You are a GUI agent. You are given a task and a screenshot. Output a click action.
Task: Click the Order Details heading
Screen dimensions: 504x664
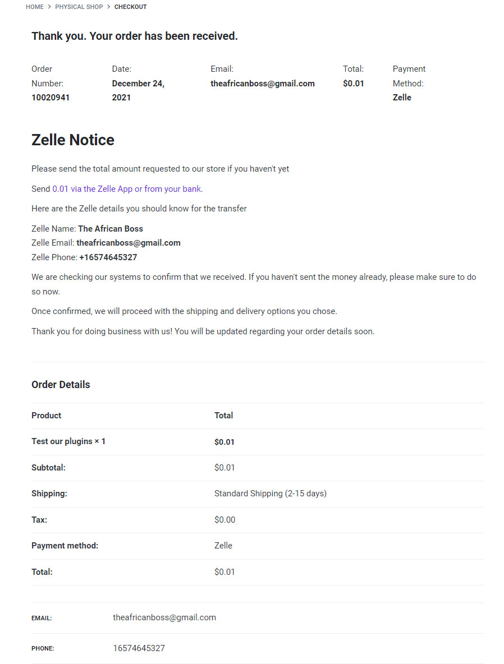pyautogui.click(x=61, y=385)
